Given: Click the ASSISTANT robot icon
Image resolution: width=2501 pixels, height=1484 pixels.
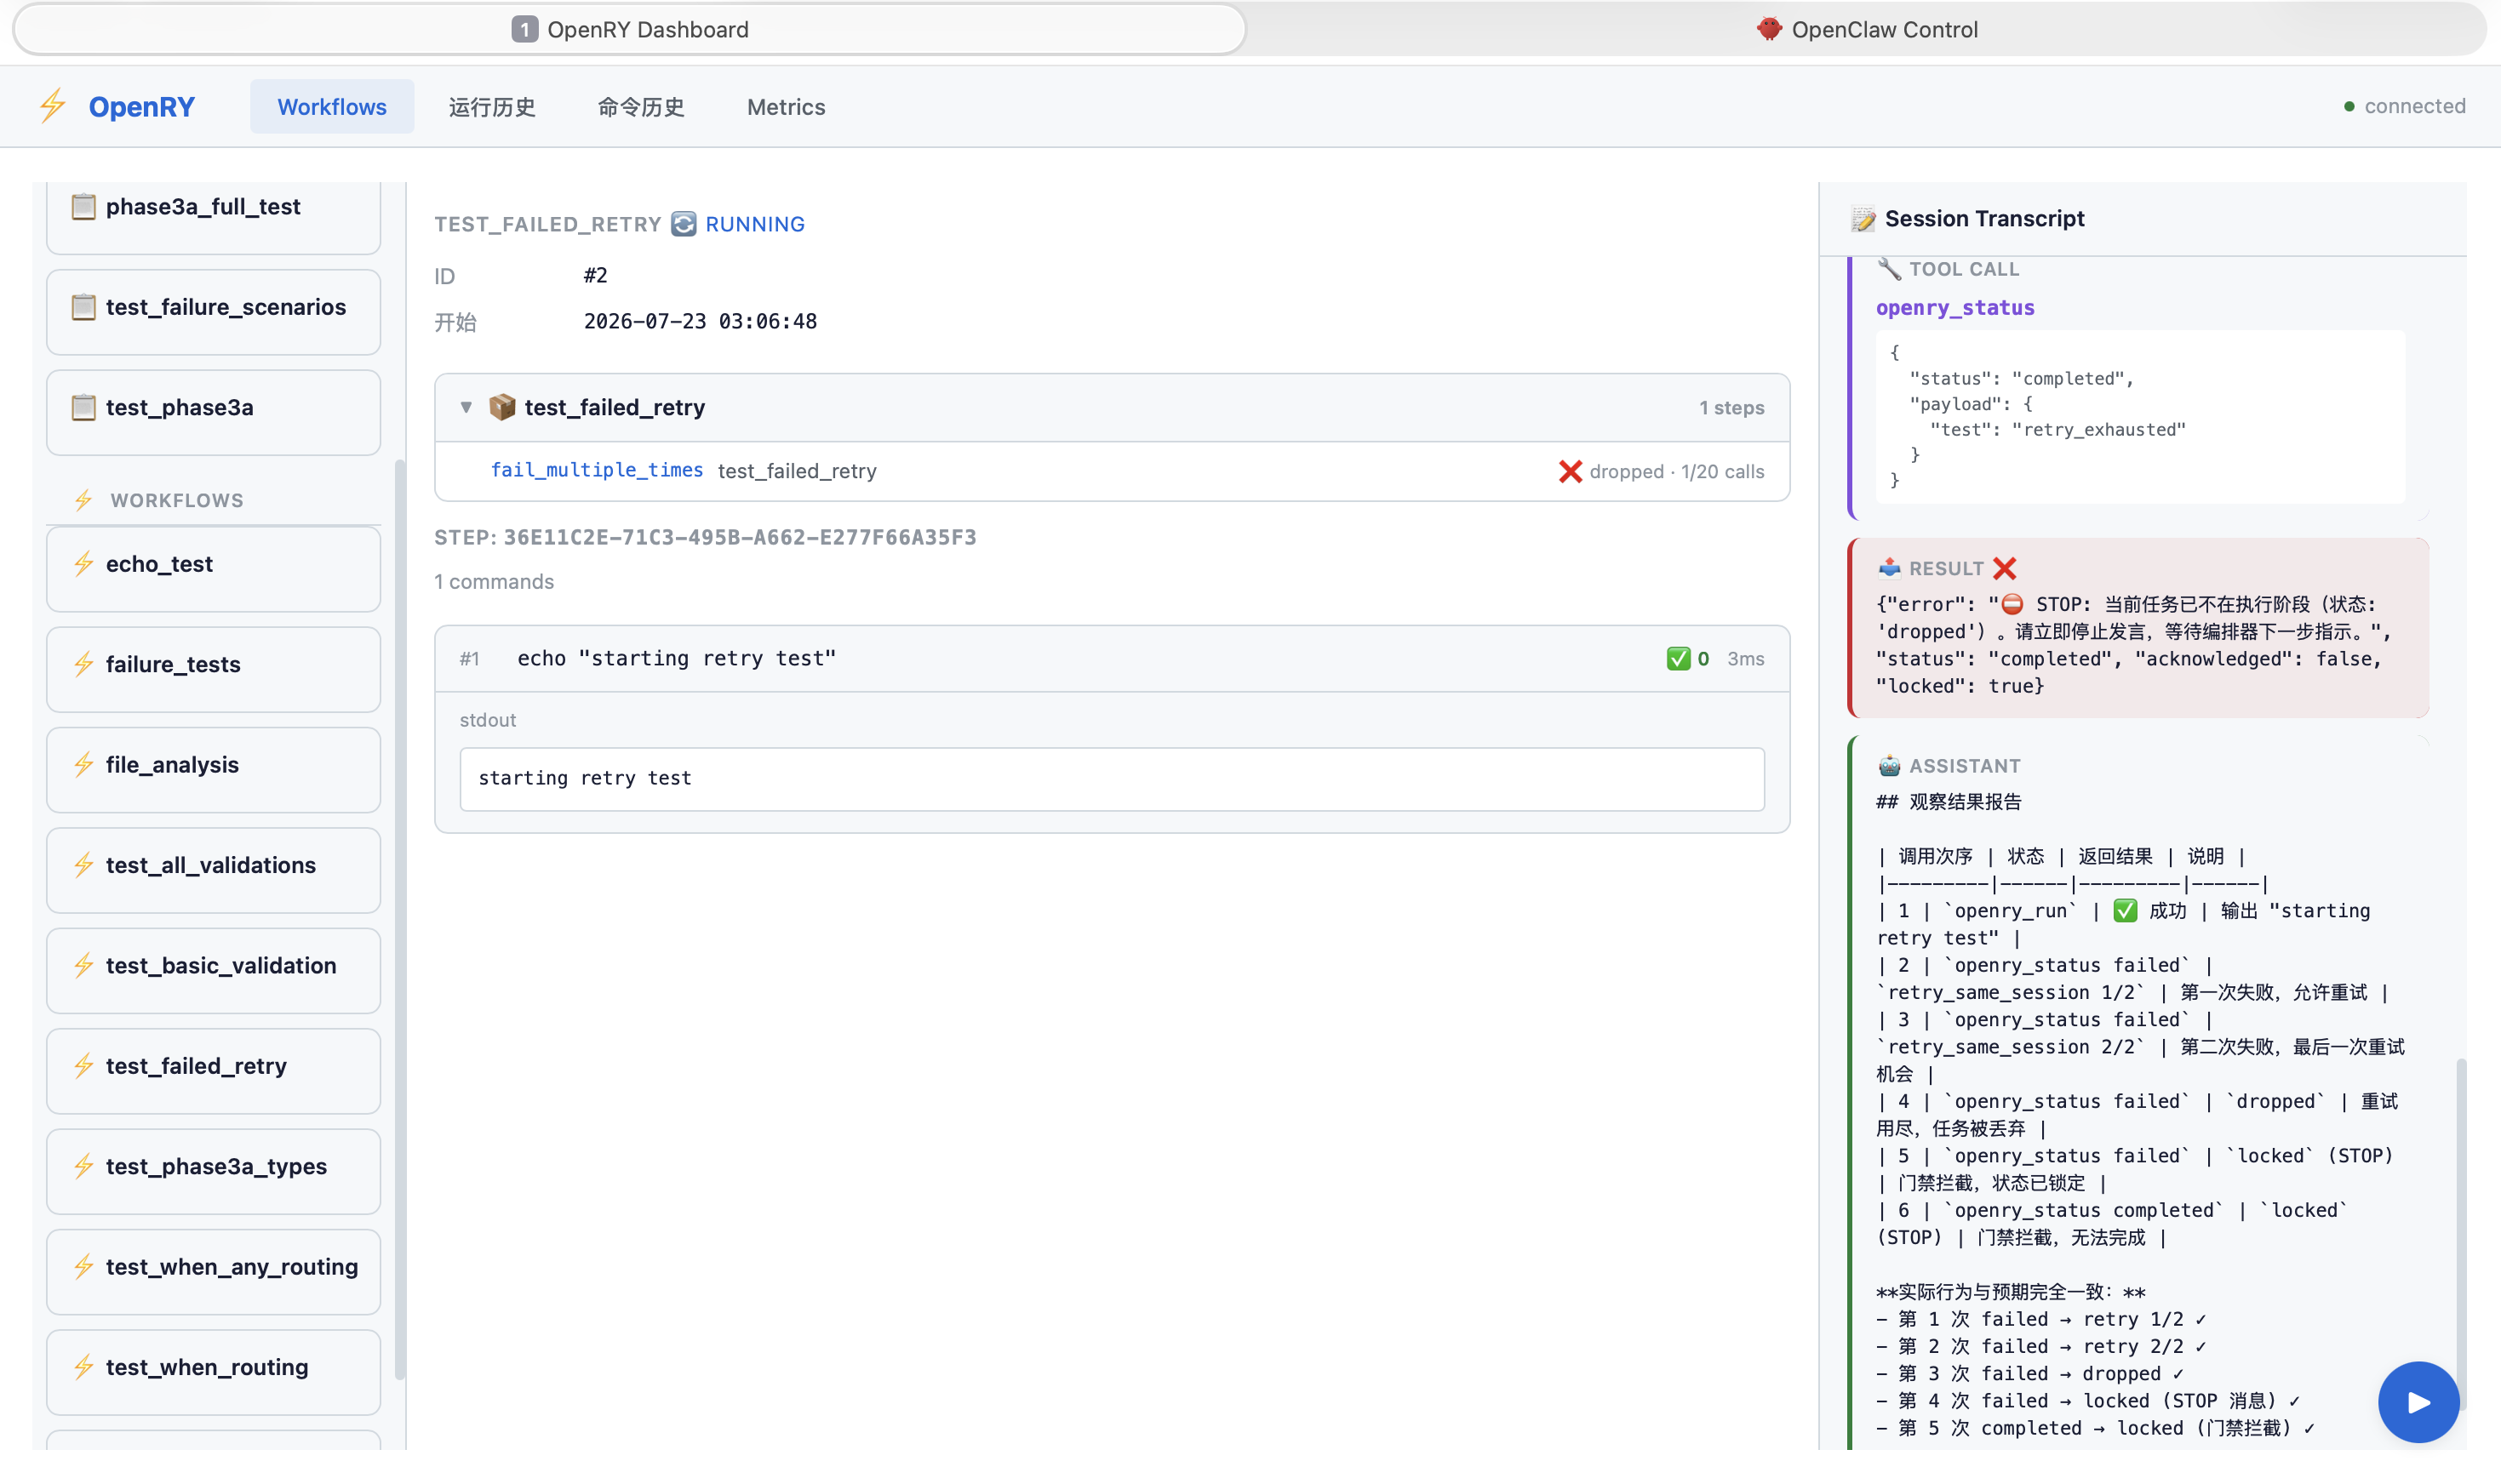Looking at the screenshot, I should click(x=1889, y=766).
